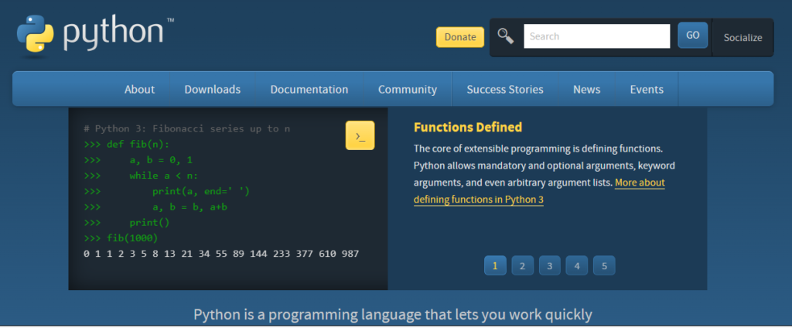The image size is (792, 328).
Task: Go to Success Stories section
Action: point(504,89)
